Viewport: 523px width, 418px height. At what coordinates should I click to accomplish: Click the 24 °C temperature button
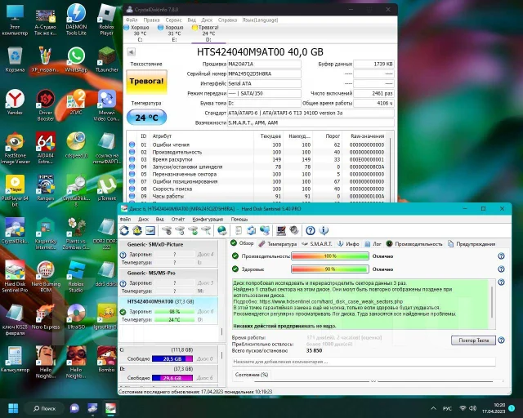[x=146, y=118]
